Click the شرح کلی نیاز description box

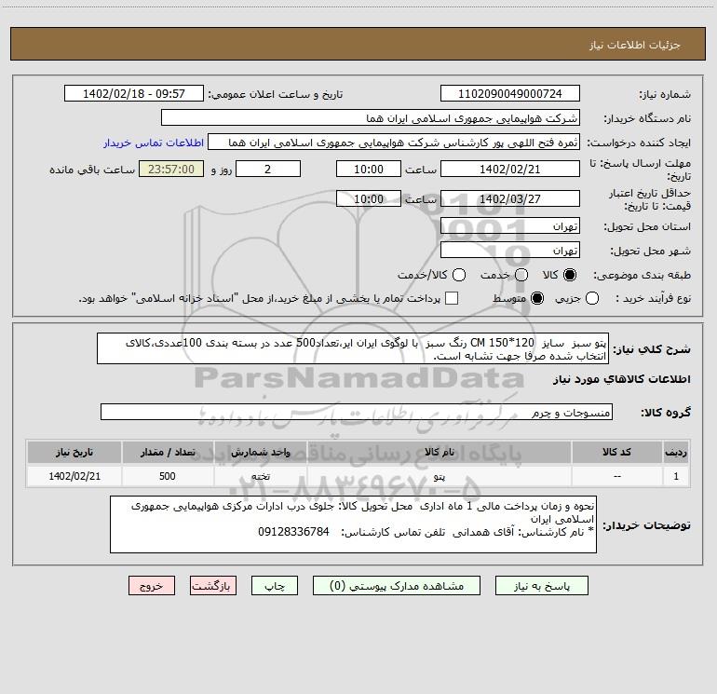353,348
